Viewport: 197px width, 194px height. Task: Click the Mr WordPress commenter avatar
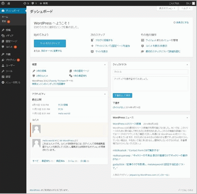[x=37, y=143]
